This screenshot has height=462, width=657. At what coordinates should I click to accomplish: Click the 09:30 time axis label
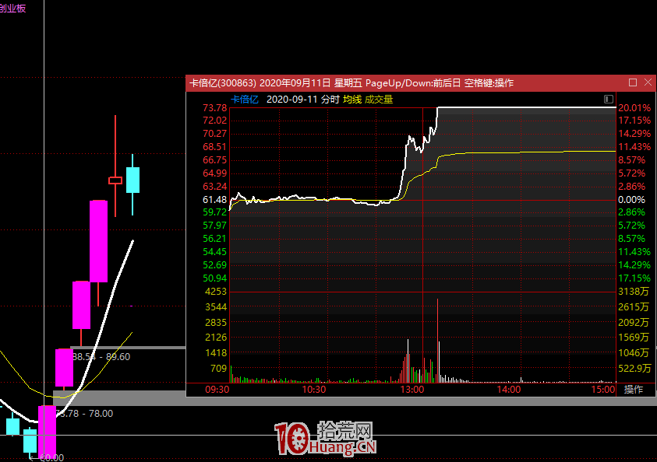217,390
